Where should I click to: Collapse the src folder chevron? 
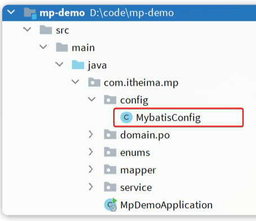click(27, 29)
